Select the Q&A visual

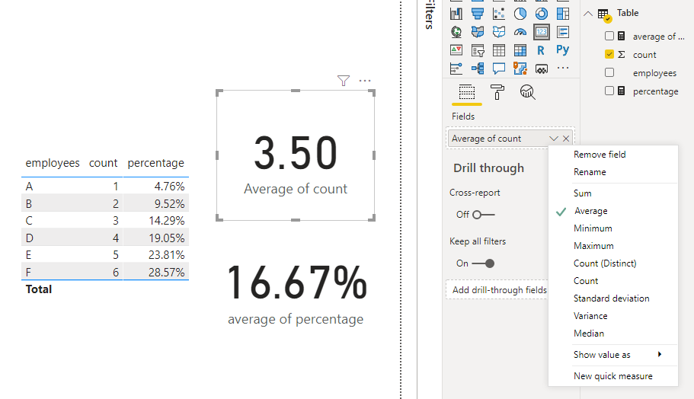[499, 69]
